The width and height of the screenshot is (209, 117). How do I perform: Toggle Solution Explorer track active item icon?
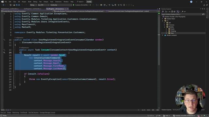pos(178,12)
